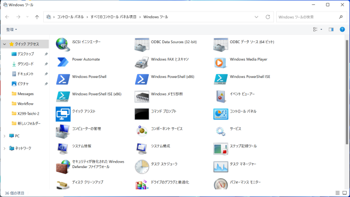Open the コントロール パネル icon

[x=220, y=114]
